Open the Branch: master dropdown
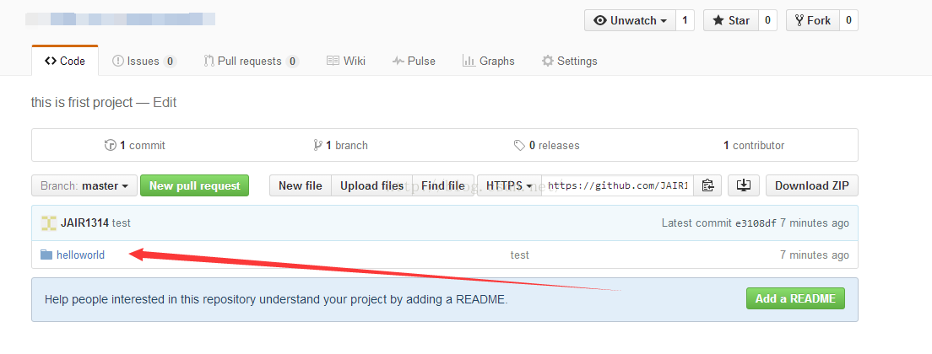The width and height of the screenshot is (932, 354). pyautogui.click(x=84, y=185)
